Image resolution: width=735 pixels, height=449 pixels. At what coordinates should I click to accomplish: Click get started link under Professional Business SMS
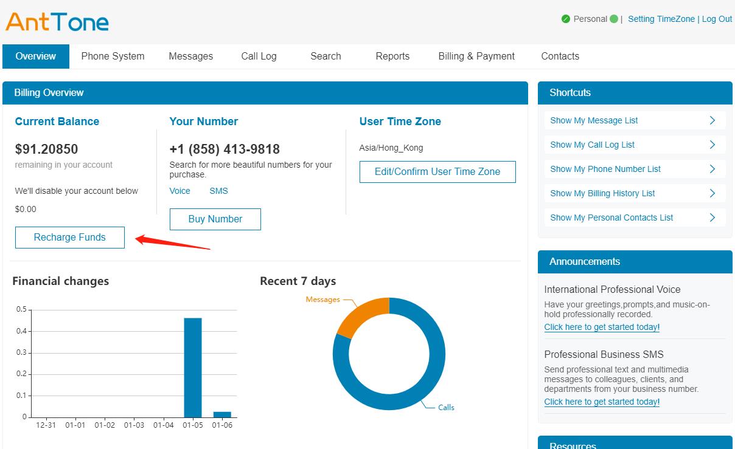tap(602, 402)
